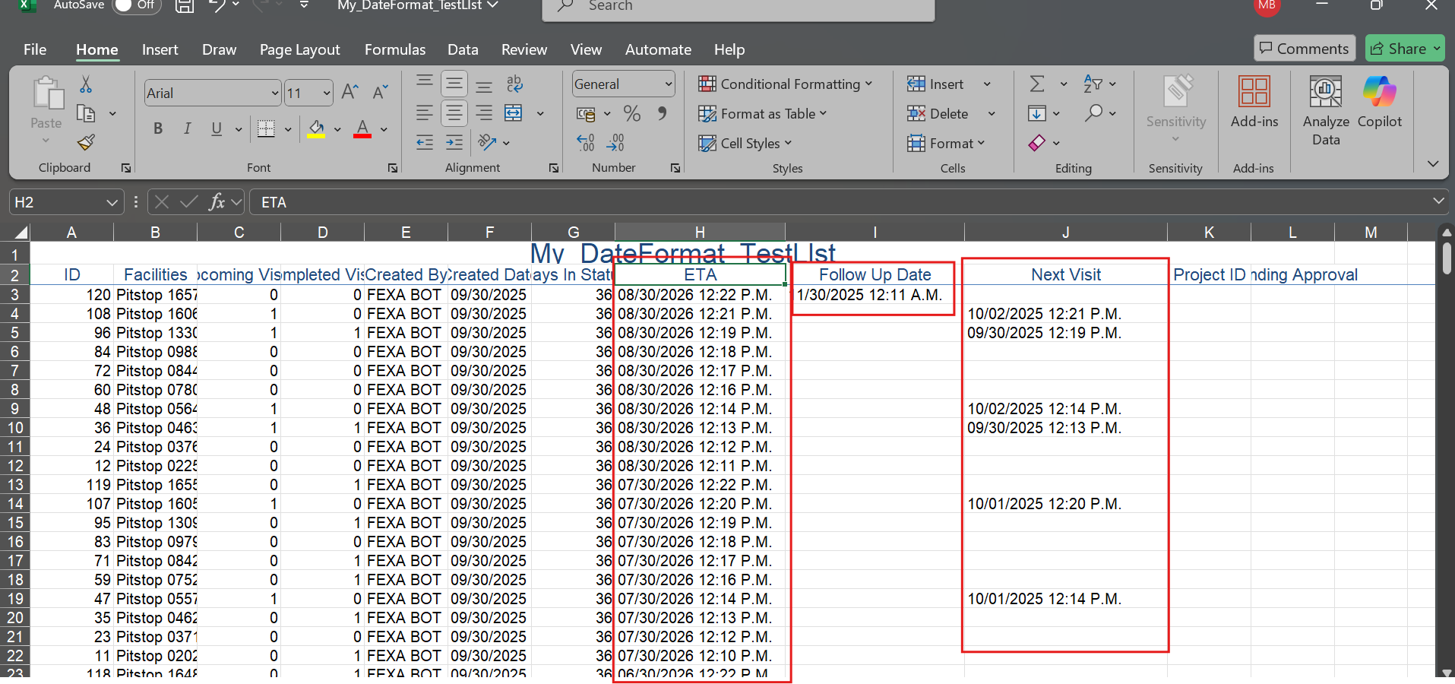Viewport: 1455px width, 684px height.
Task: Apply the yellow fill color swatch
Action: (316, 130)
